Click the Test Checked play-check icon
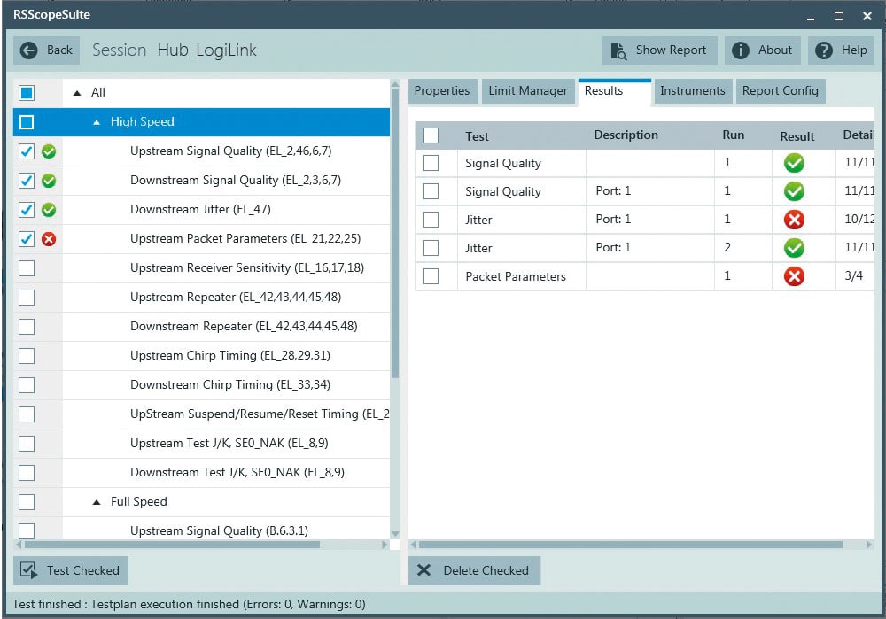886x619 pixels. coord(29,570)
